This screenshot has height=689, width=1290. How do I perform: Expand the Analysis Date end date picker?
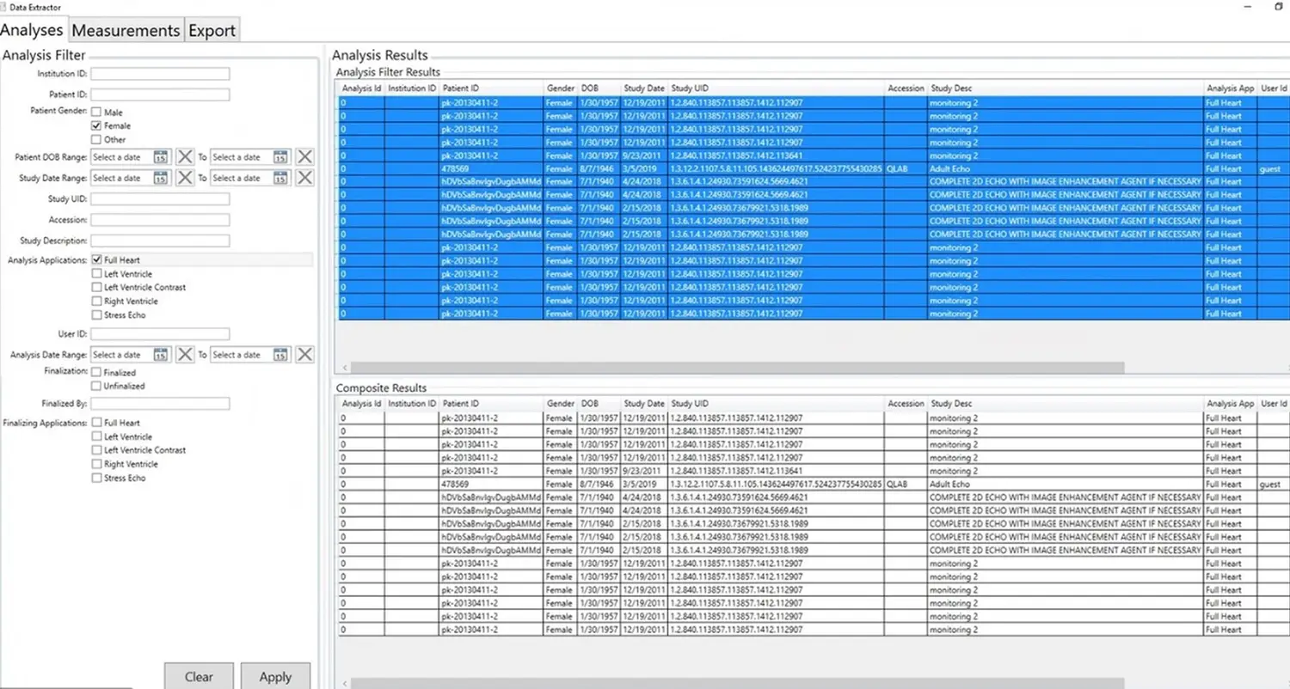[x=280, y=354]
